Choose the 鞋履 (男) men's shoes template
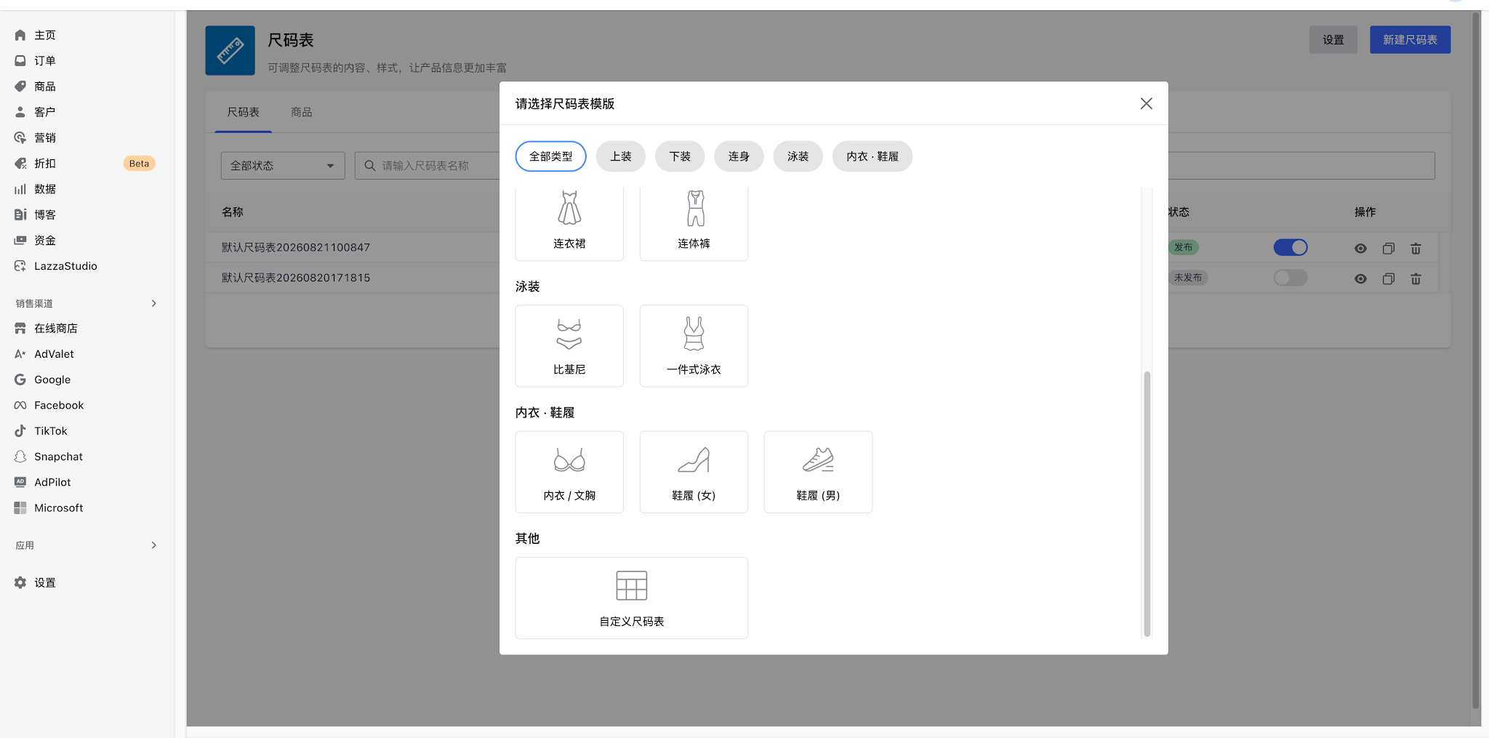The image size is (1489, 738). (818, 472)
